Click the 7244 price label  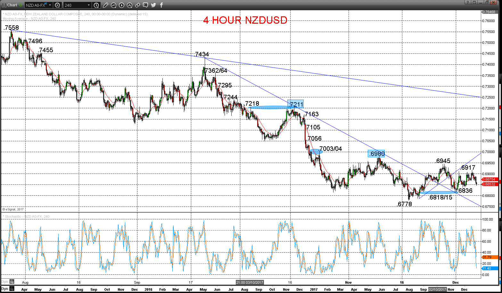click(230, 97)
